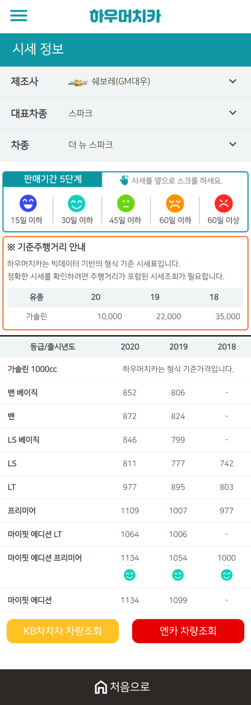Screen dimensions: 251x705
Task: Select the 2018 year column header
Action: point(227,347)
